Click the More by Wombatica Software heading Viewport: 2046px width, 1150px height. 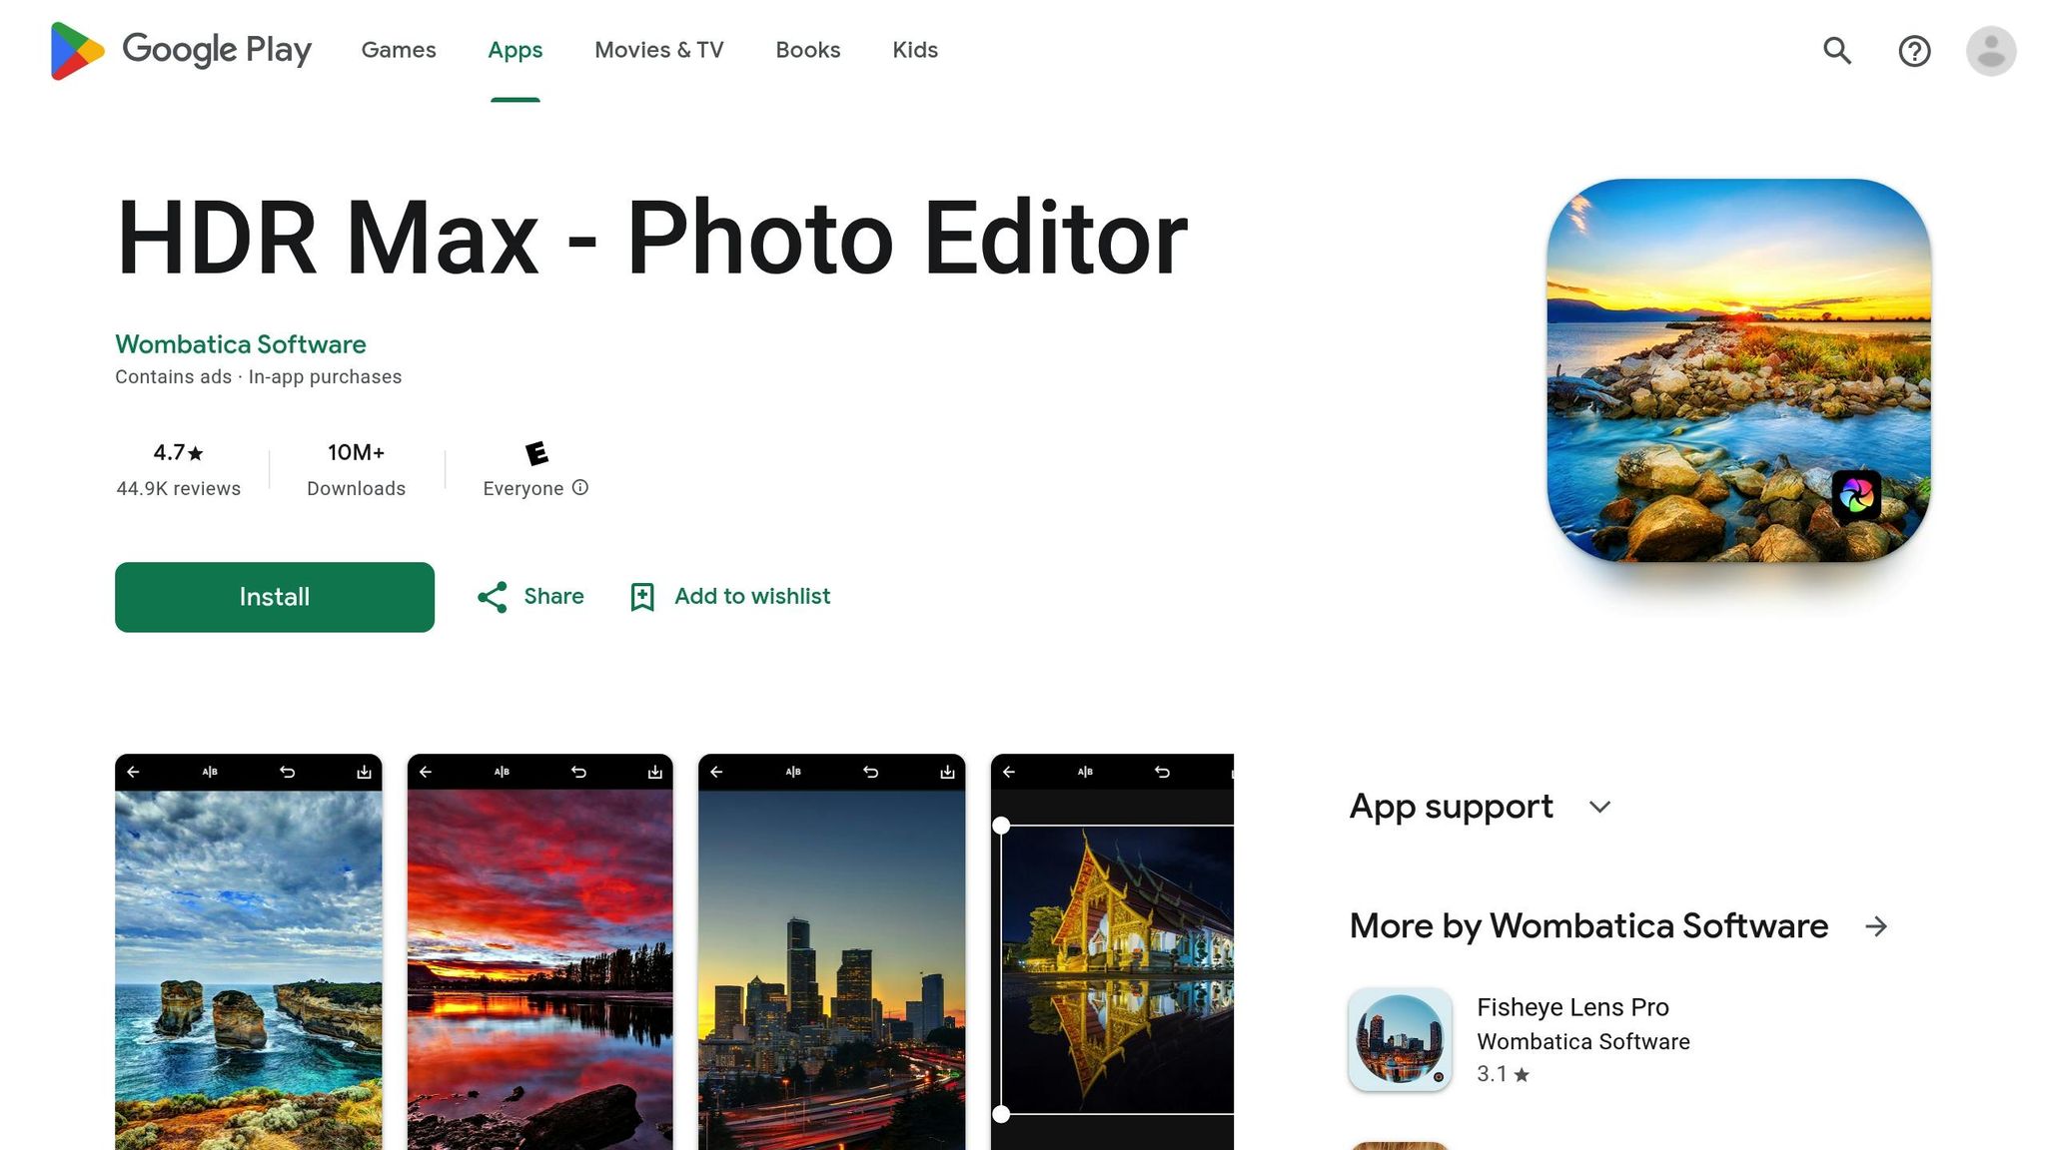(x=1588, y=926)
